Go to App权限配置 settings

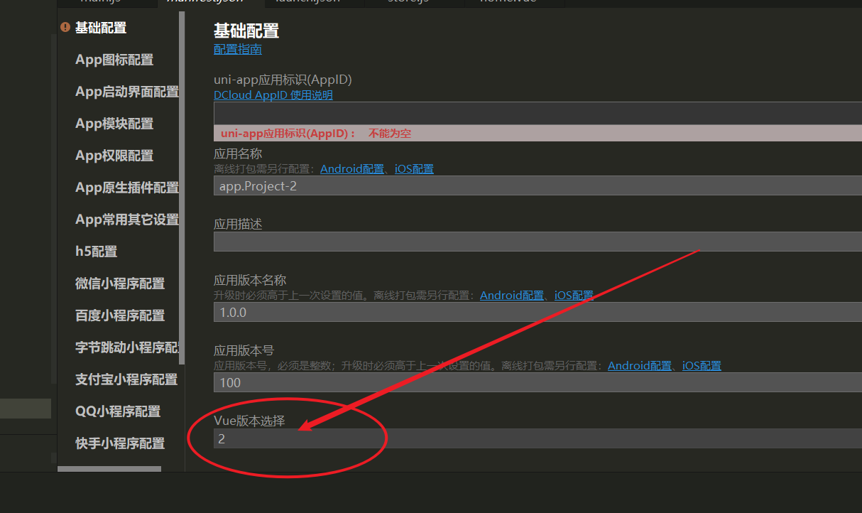click(x=114, y=156)
